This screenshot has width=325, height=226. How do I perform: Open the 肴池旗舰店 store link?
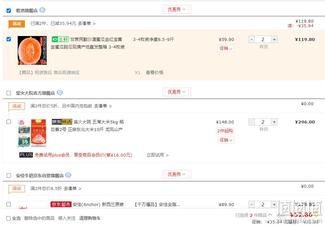coord(27,10)
